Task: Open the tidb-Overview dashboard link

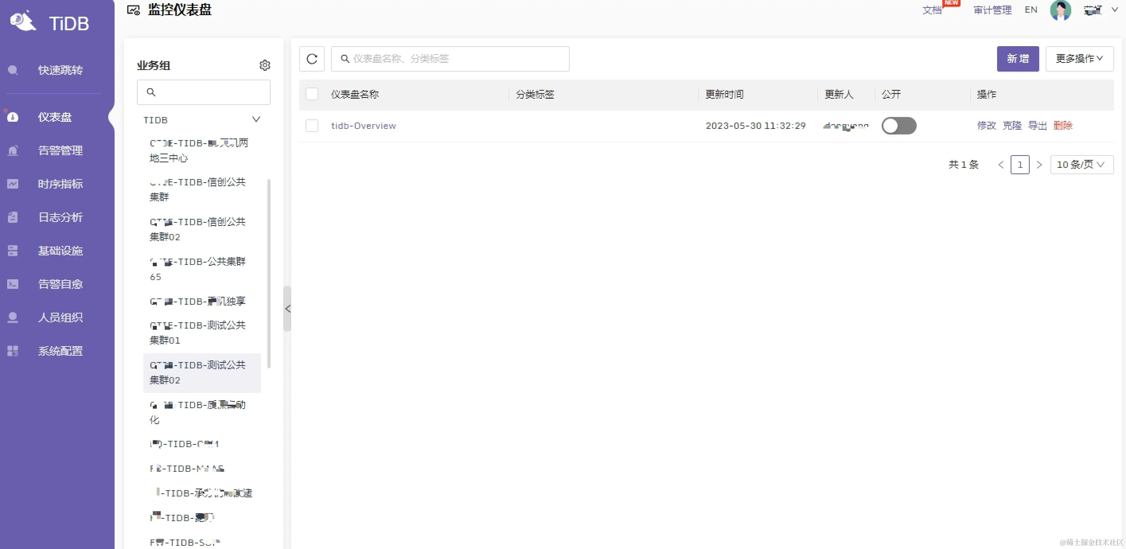Action: pos(363,126)
